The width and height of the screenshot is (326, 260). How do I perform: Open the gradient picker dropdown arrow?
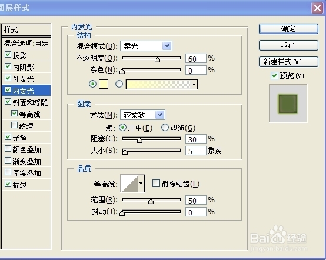tap(194, 84)
